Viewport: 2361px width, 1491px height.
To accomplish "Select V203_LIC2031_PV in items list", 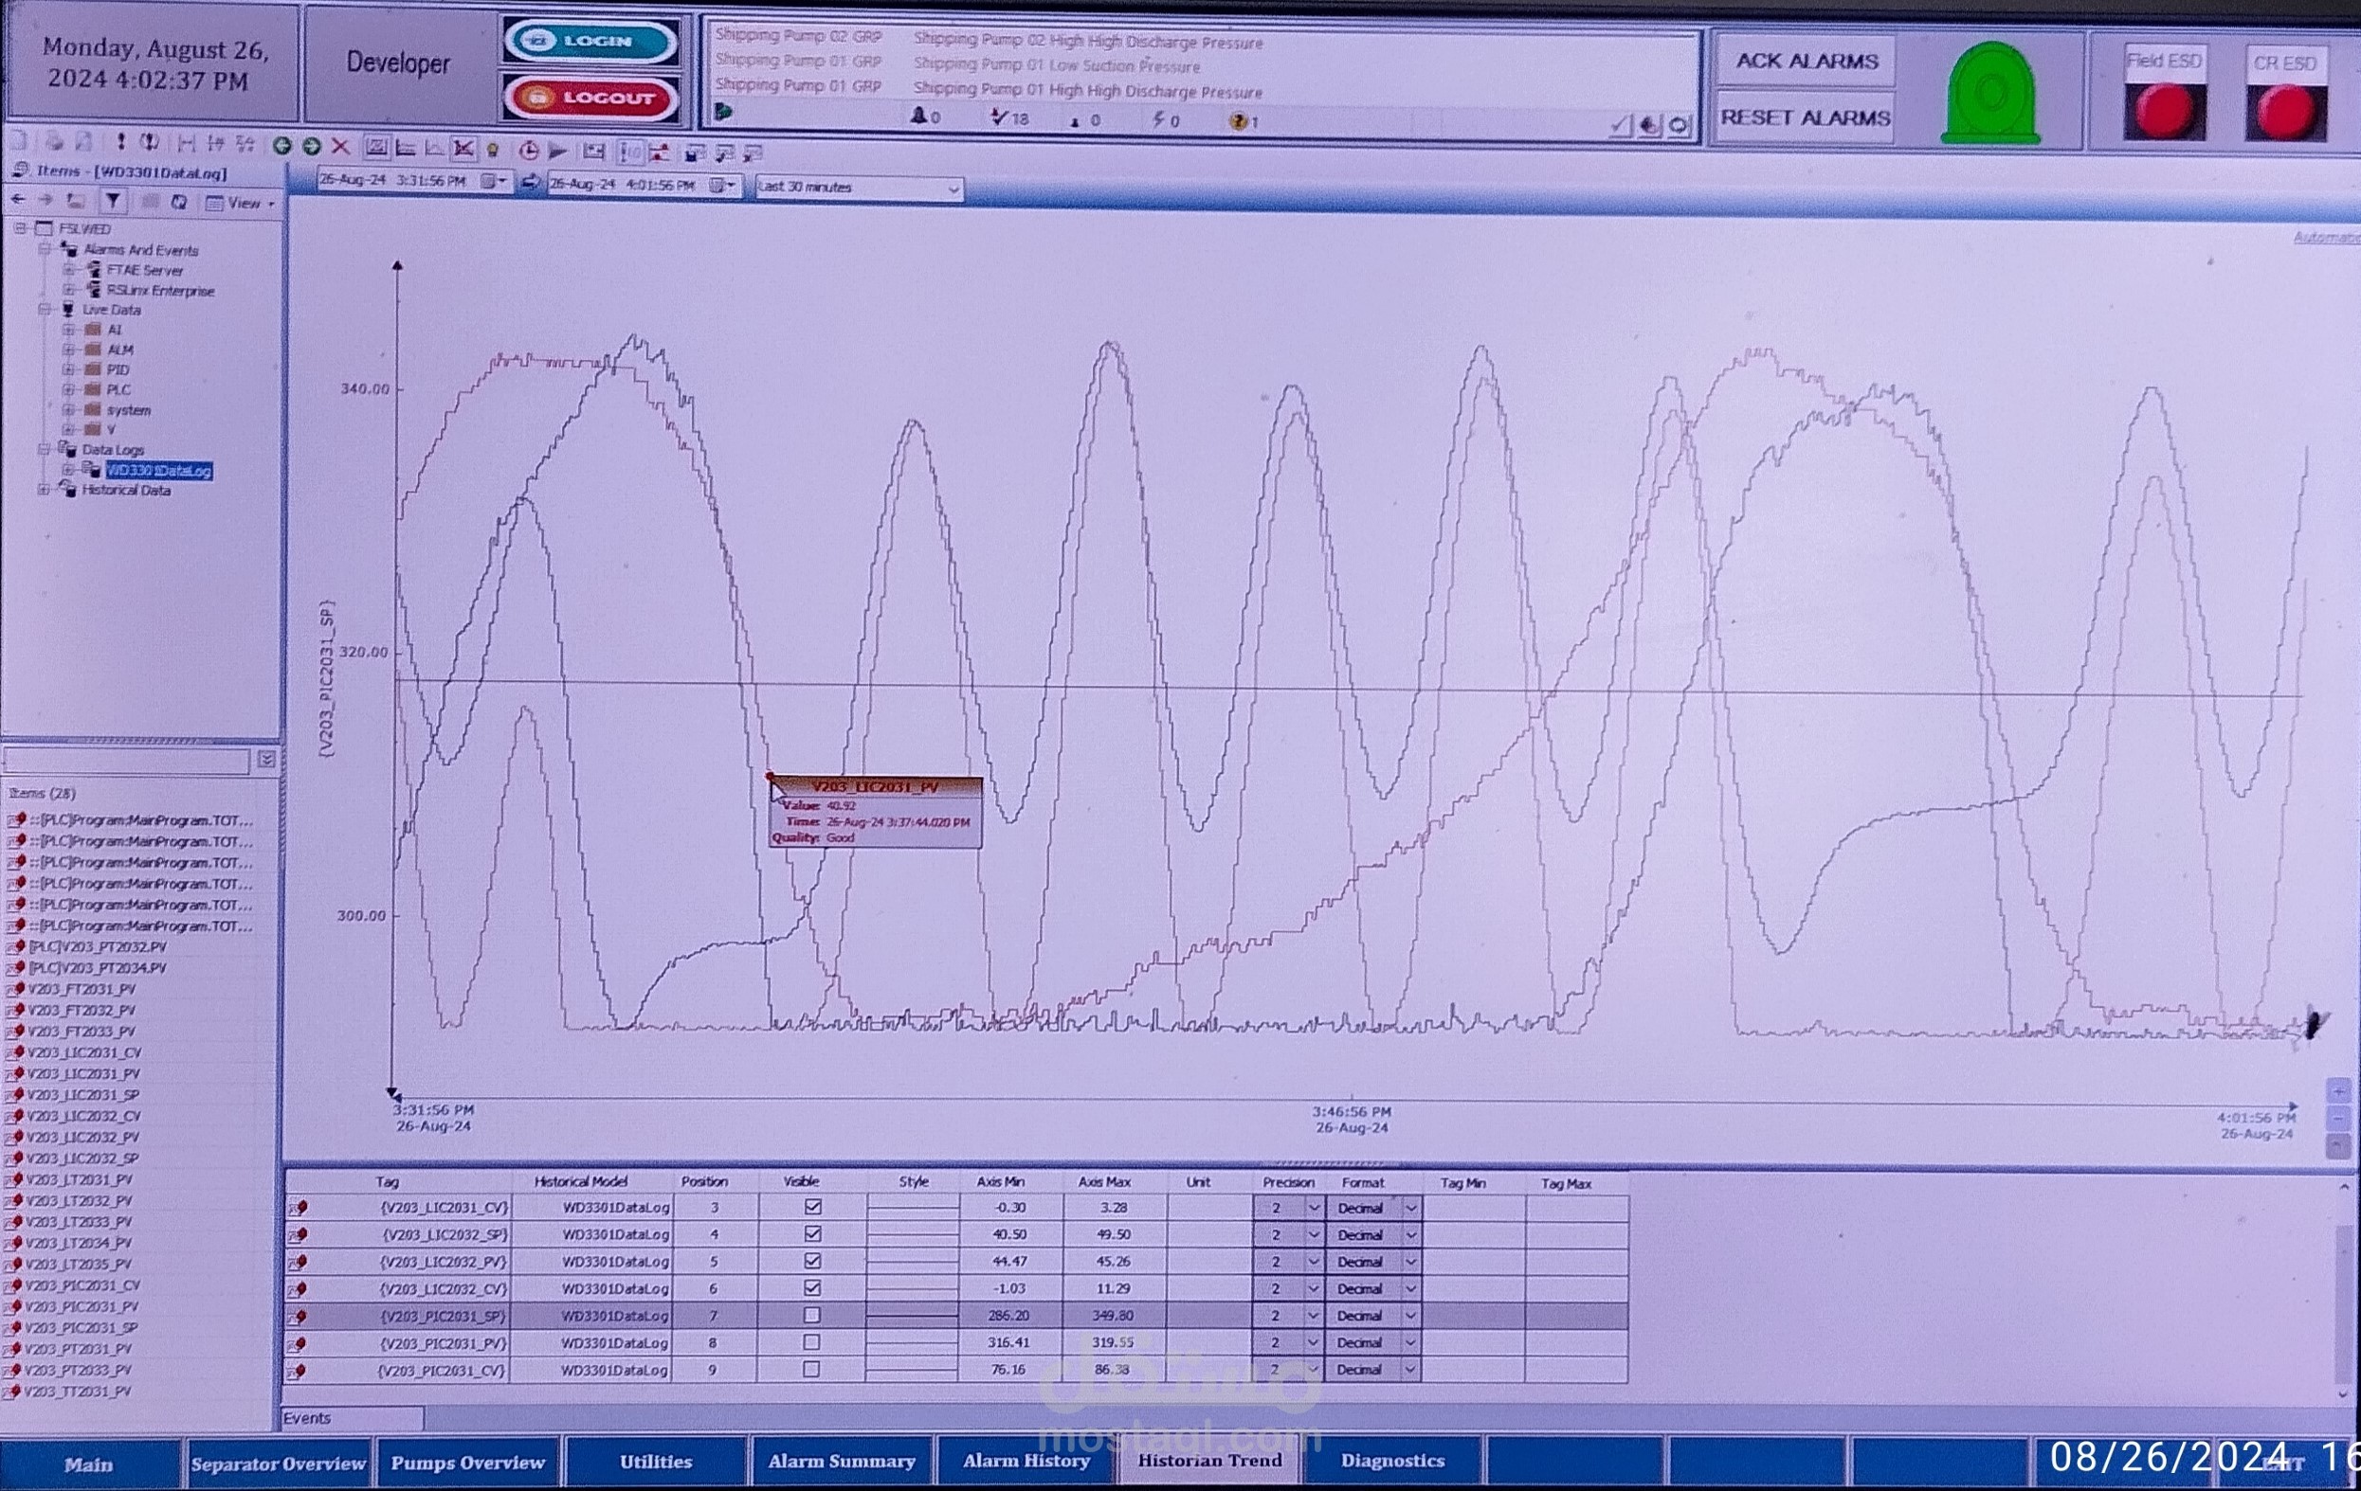I will [x=83, y=1073].
